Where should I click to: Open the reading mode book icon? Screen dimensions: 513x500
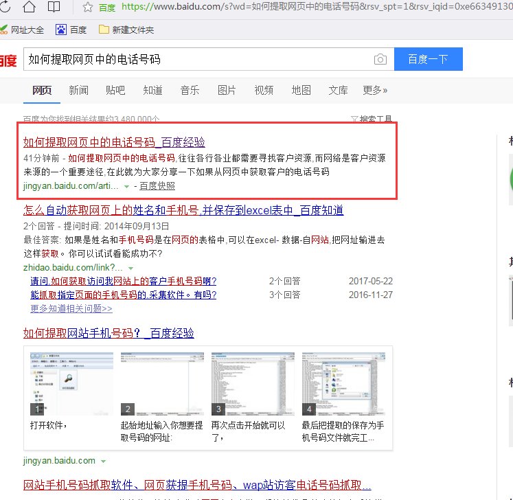[55, 8]
